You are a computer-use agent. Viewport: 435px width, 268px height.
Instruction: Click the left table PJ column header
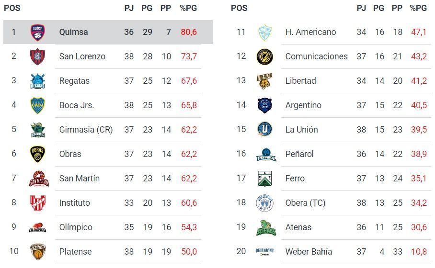(x=129, y=8)
